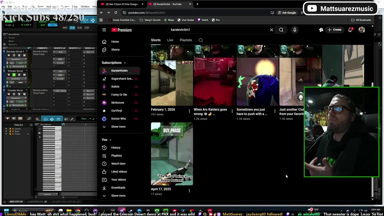The image size is (384, 216).
Task: Select Grid edit mode in Pro Tools
Action: [x=53, y=25]
